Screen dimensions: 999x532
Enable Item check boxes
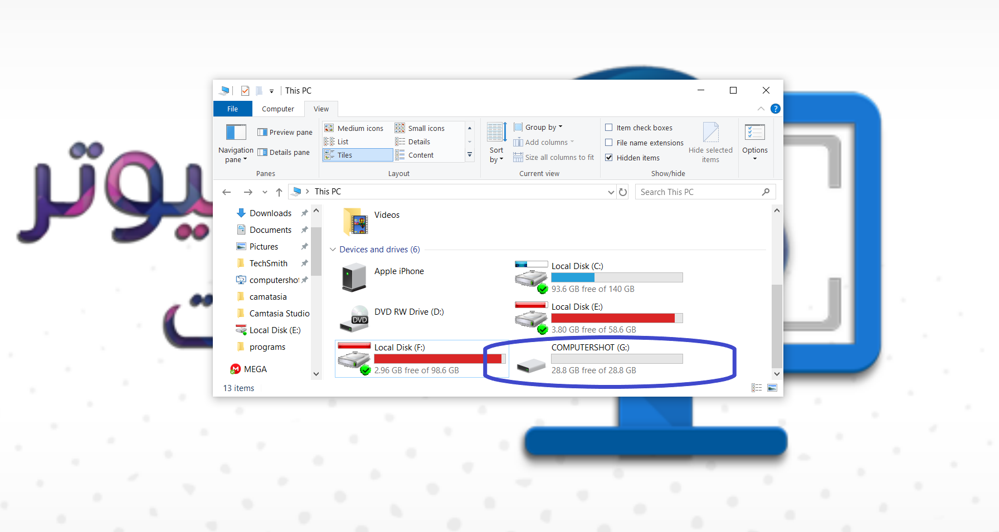pyautogui.click(x=609, y=128)
